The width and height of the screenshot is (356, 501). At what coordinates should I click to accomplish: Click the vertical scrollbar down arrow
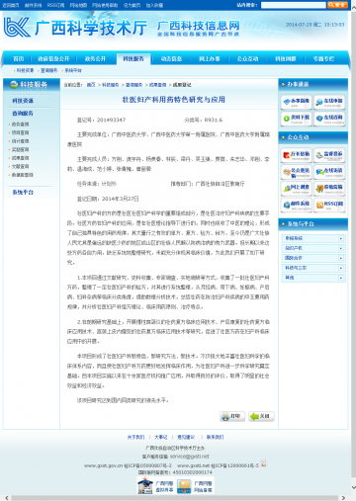coord(353,487)
